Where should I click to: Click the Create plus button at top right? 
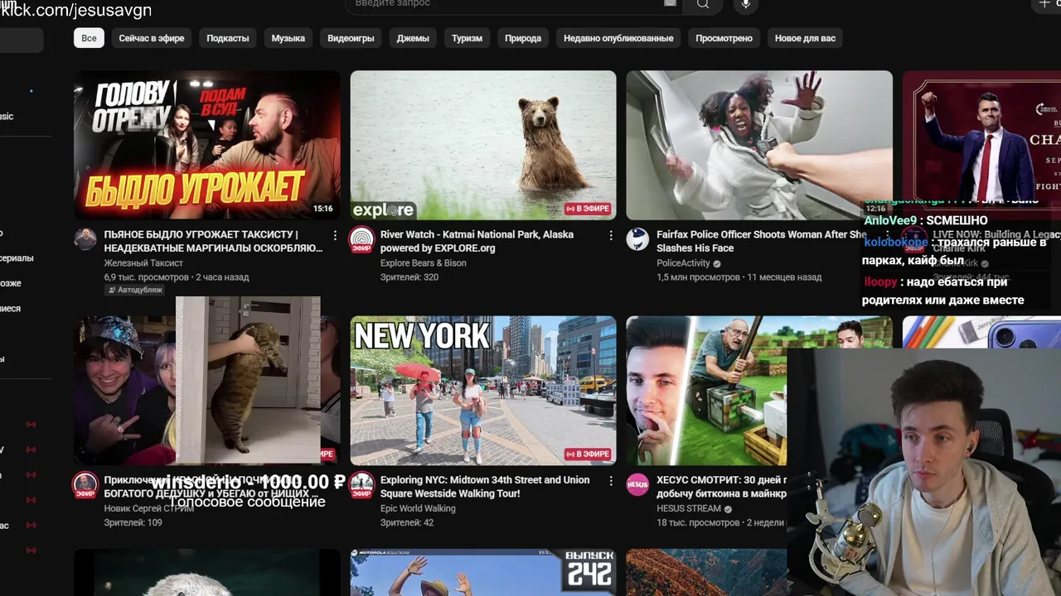click(x=1045, y=4)
